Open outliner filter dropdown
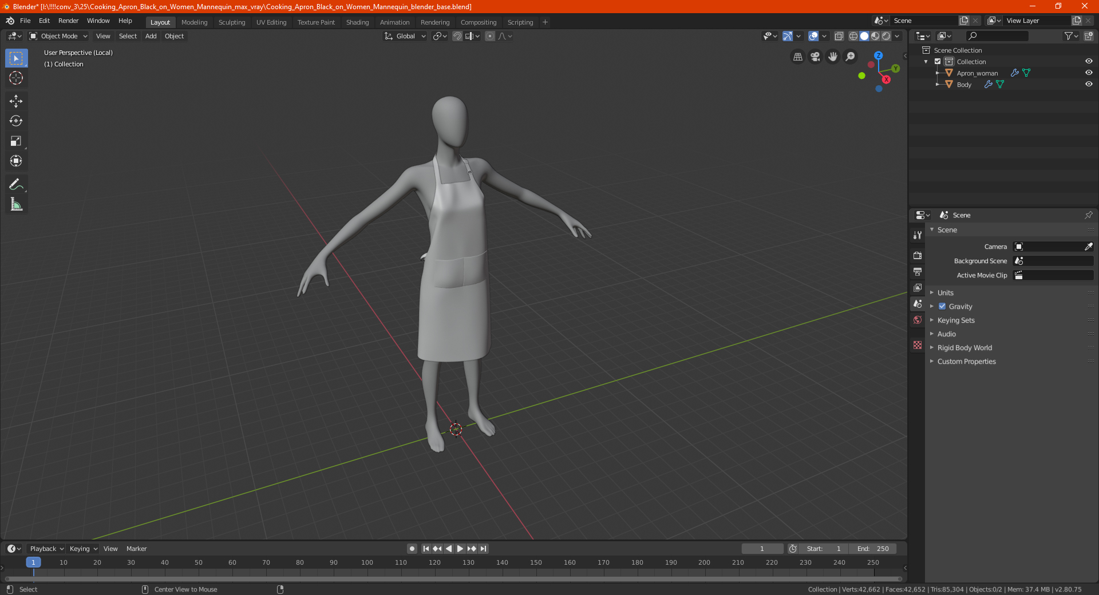 [x=1071, y=36]
